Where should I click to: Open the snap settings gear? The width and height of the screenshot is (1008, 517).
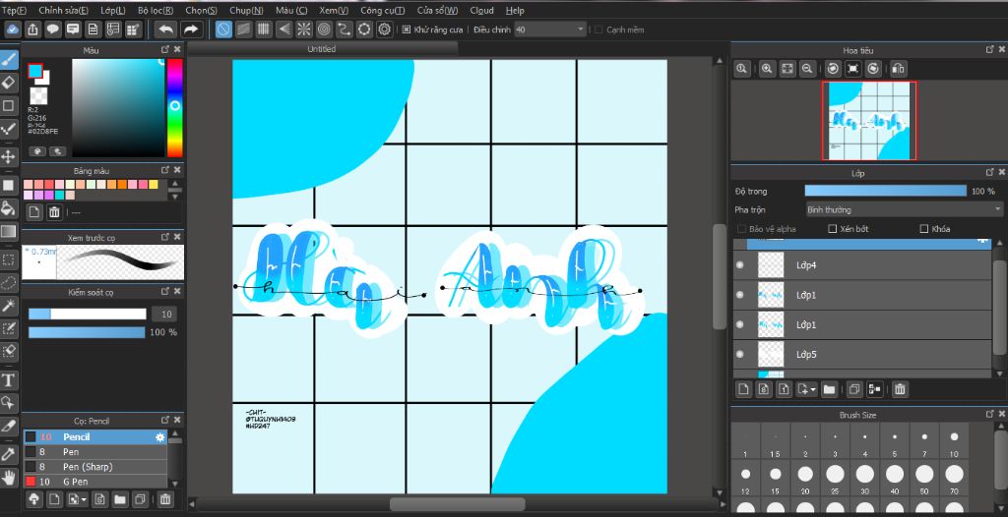[x=385, y=29]
